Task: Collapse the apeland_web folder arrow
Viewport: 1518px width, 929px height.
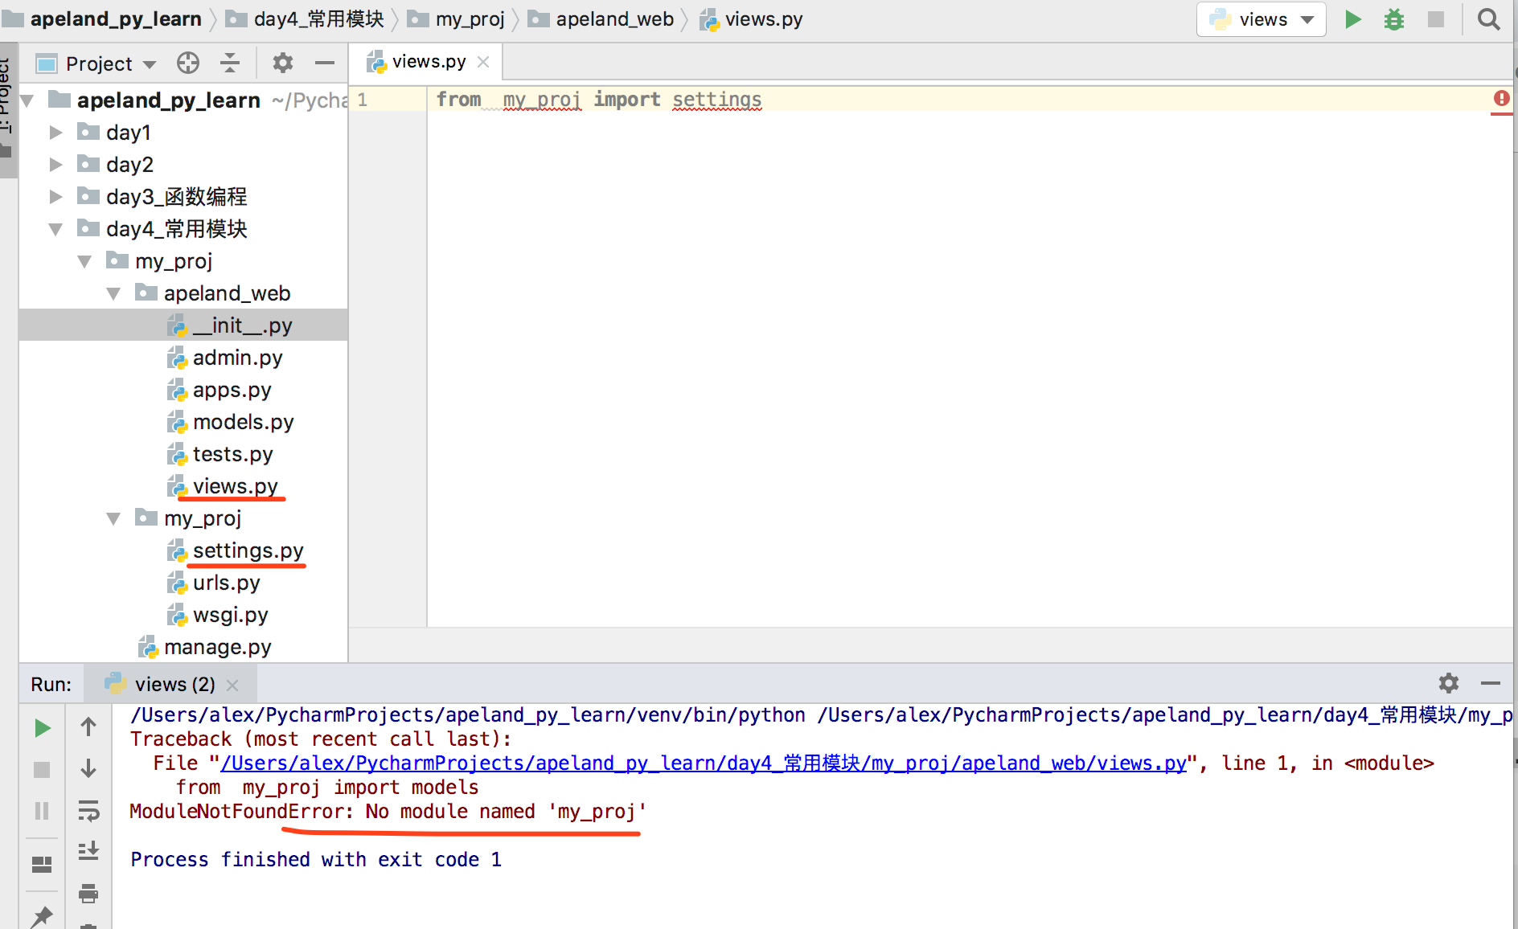Action: 113,293
